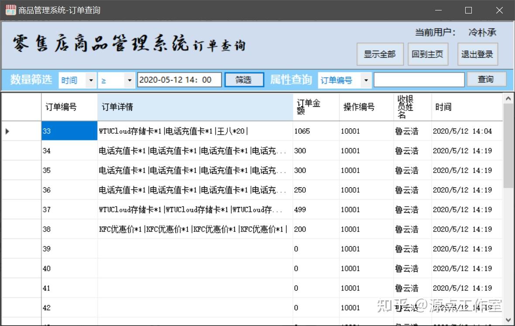The width and height of the screenshot is (515, 326).
Task: Sort by 订单详情 column header
Action: click(x=195, y=107)
